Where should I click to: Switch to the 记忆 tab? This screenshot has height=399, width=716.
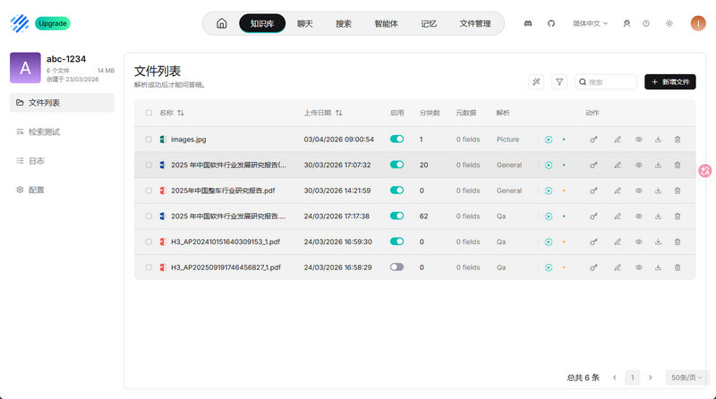pos(429,23)
